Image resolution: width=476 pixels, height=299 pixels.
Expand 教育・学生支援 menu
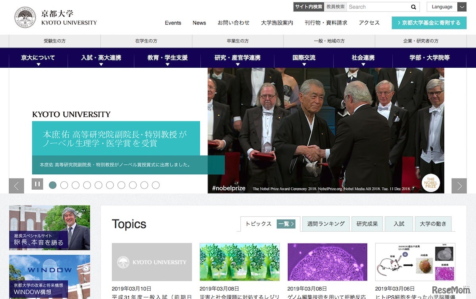pyautogui.click(x=167, y=58)
